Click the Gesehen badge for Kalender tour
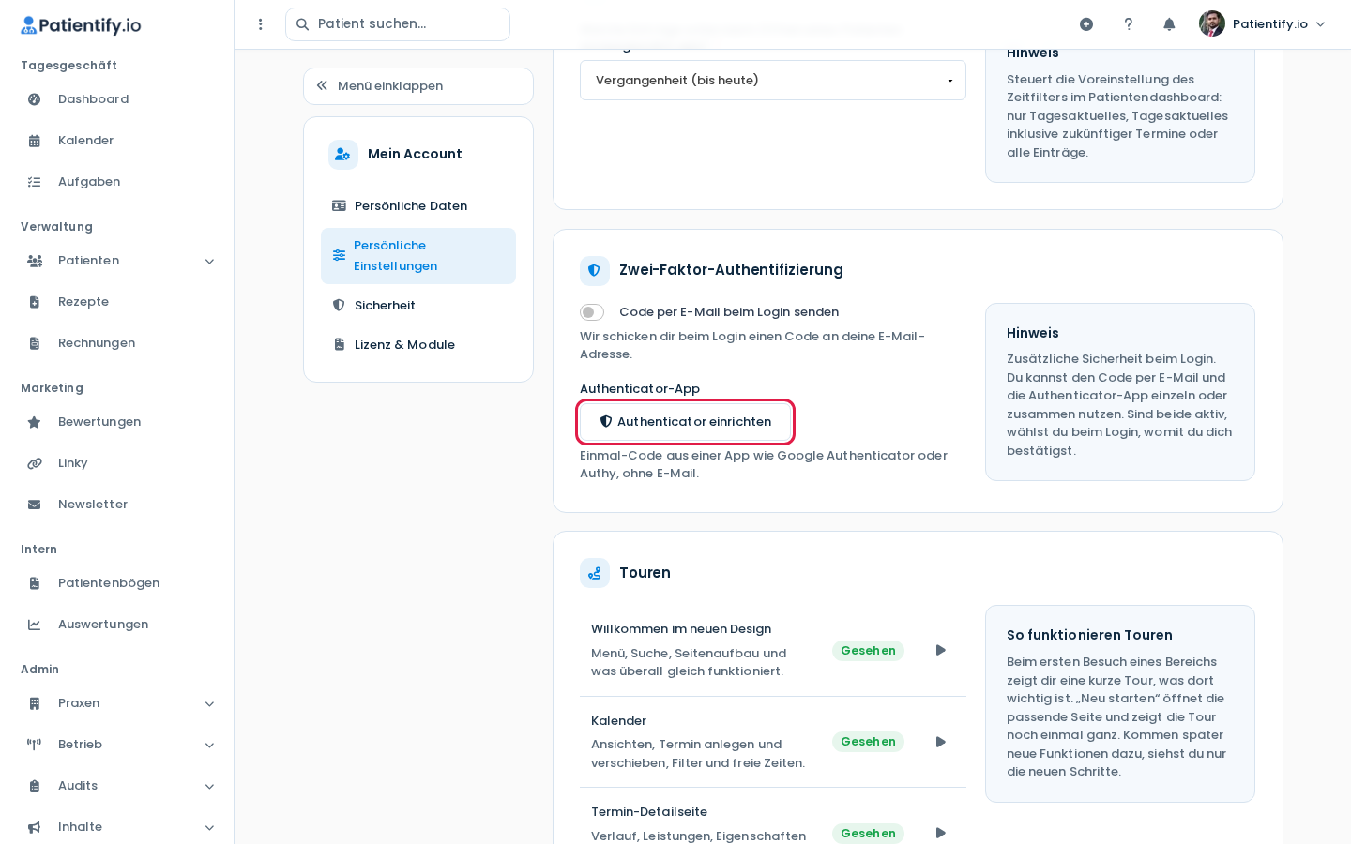Image resolution: width=1351 pixels, height=844 pixels. coord(868,742)
